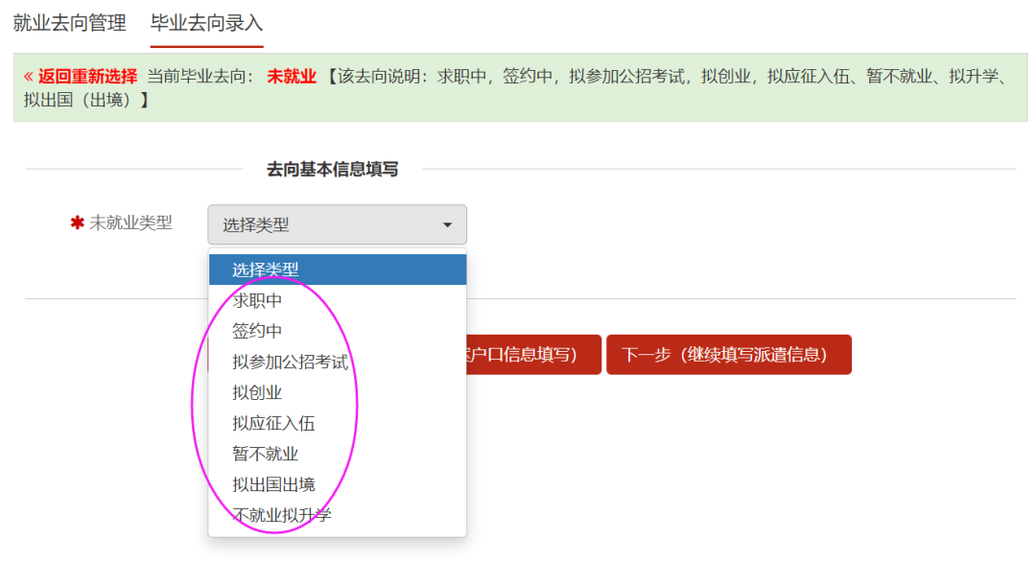Switch to the 就业去向管理 tab

[x=69, y=23]
